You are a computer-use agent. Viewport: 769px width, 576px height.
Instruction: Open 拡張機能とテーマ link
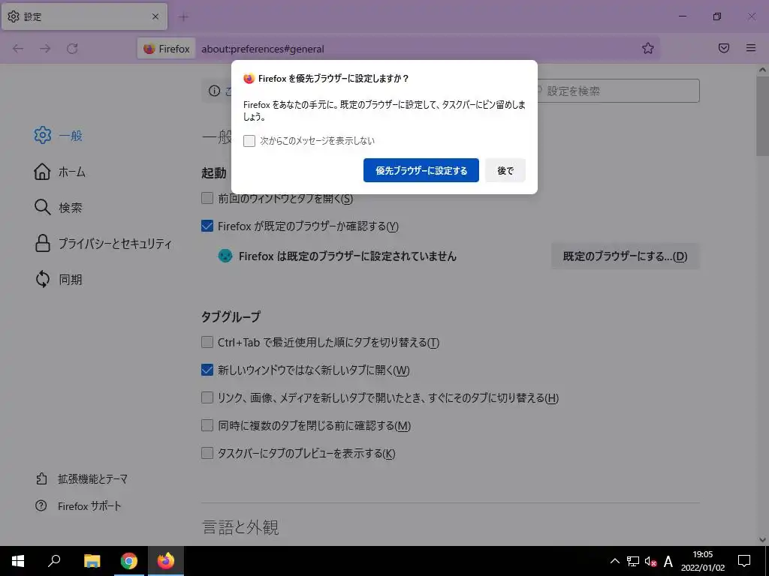pos(81,478)
